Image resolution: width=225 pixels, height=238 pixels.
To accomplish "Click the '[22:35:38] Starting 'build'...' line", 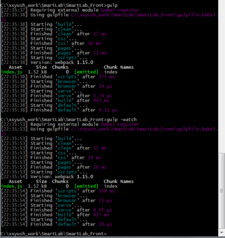I will [41, 24].
